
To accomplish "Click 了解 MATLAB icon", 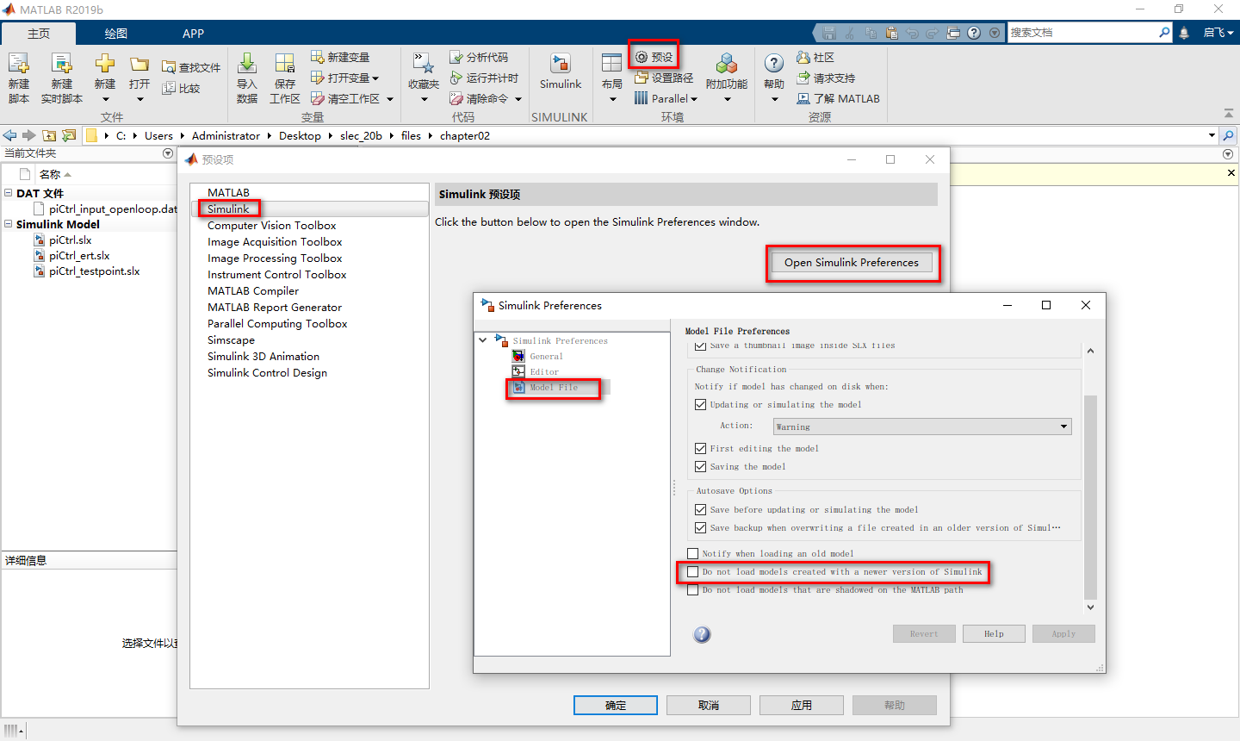I will pos(803,98).
